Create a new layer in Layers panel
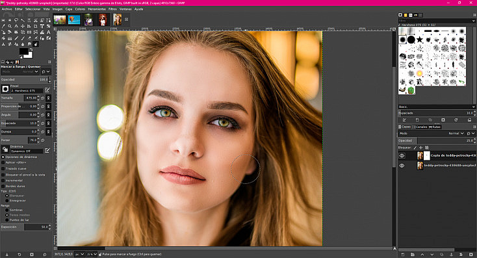This screenshot has width=477, height=258. [x=403, y=254]
